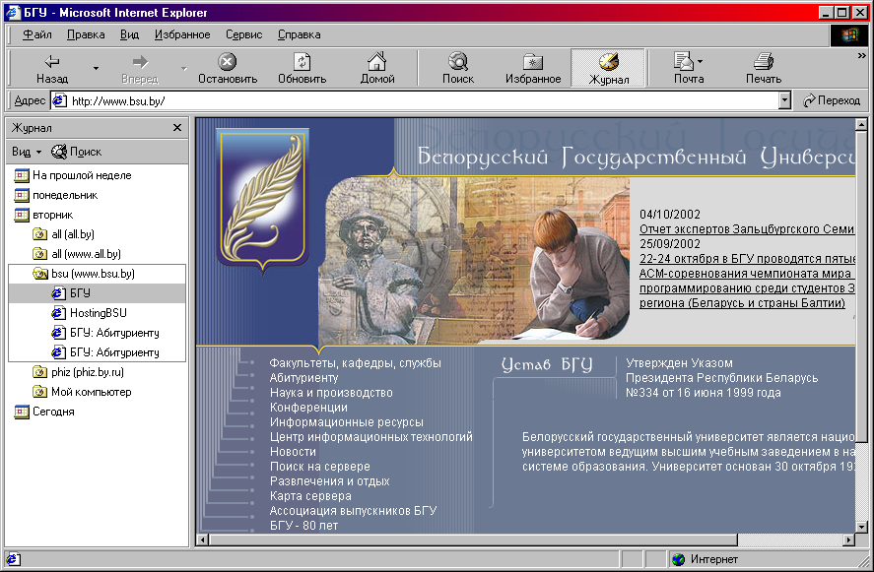Click the page icon in address bar
Image resolution: width=874 pixels, height=572 pixels.
(x=59, y=100)
